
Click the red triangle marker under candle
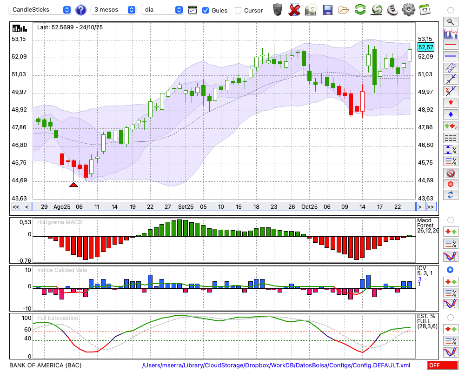click(73, 185)
